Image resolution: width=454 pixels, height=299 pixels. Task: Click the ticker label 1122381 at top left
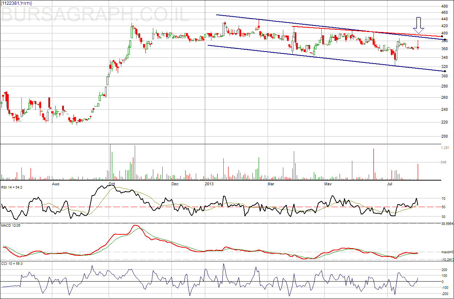(16, 3)
